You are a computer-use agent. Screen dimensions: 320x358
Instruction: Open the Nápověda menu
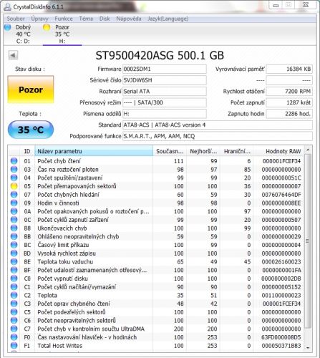point(129,19)
